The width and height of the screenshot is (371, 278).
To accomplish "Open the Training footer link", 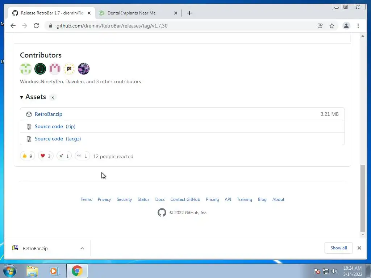I will [245, 199].
